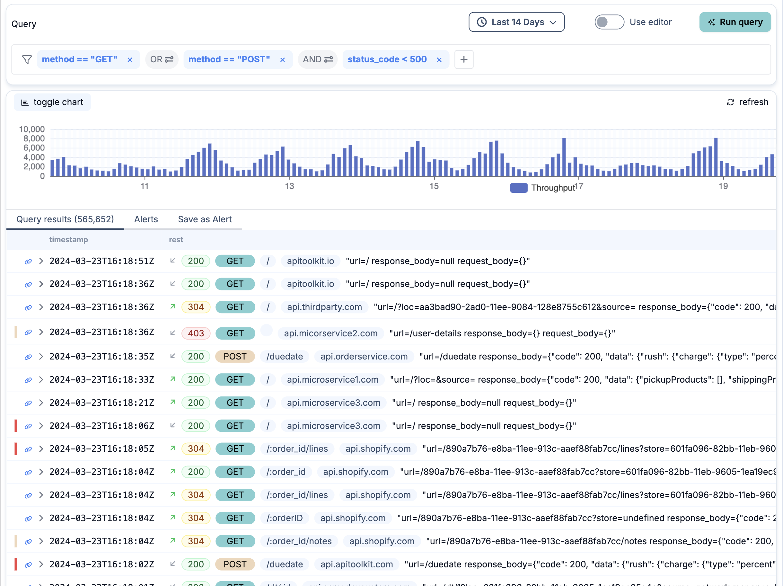Screen dimensions: 783x586
Task: Switch on the Use editor toggle
Action: [x=609, y=22]
